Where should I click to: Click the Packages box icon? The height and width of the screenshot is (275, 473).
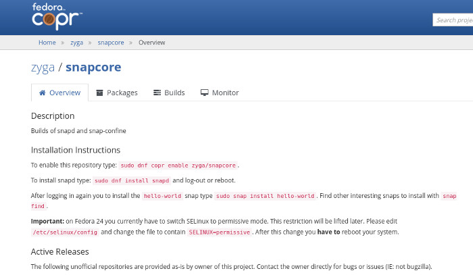99,93
